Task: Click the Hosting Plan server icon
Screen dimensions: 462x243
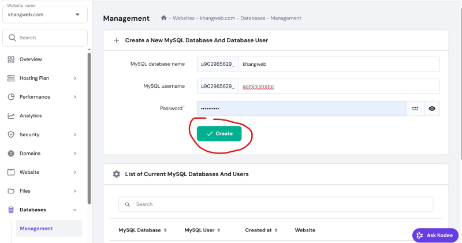Action: pyautogui.click(x=11, y=78)
